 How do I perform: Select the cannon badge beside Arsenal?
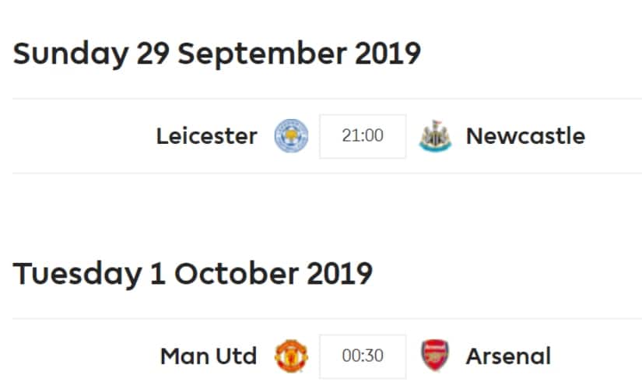(x=435, y=356)
